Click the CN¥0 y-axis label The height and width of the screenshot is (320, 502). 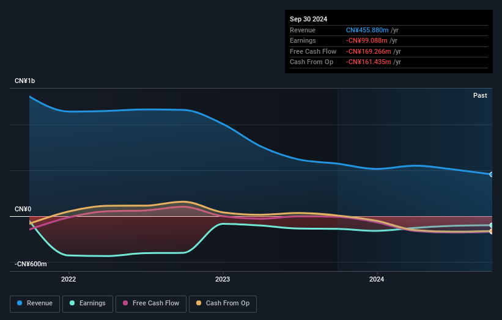pos(23,209)
